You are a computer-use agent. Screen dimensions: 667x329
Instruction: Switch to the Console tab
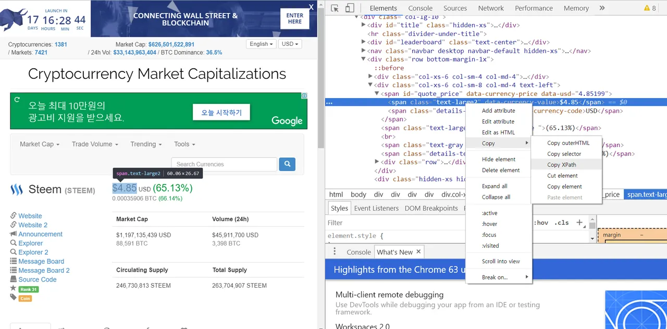click(421, 8)
